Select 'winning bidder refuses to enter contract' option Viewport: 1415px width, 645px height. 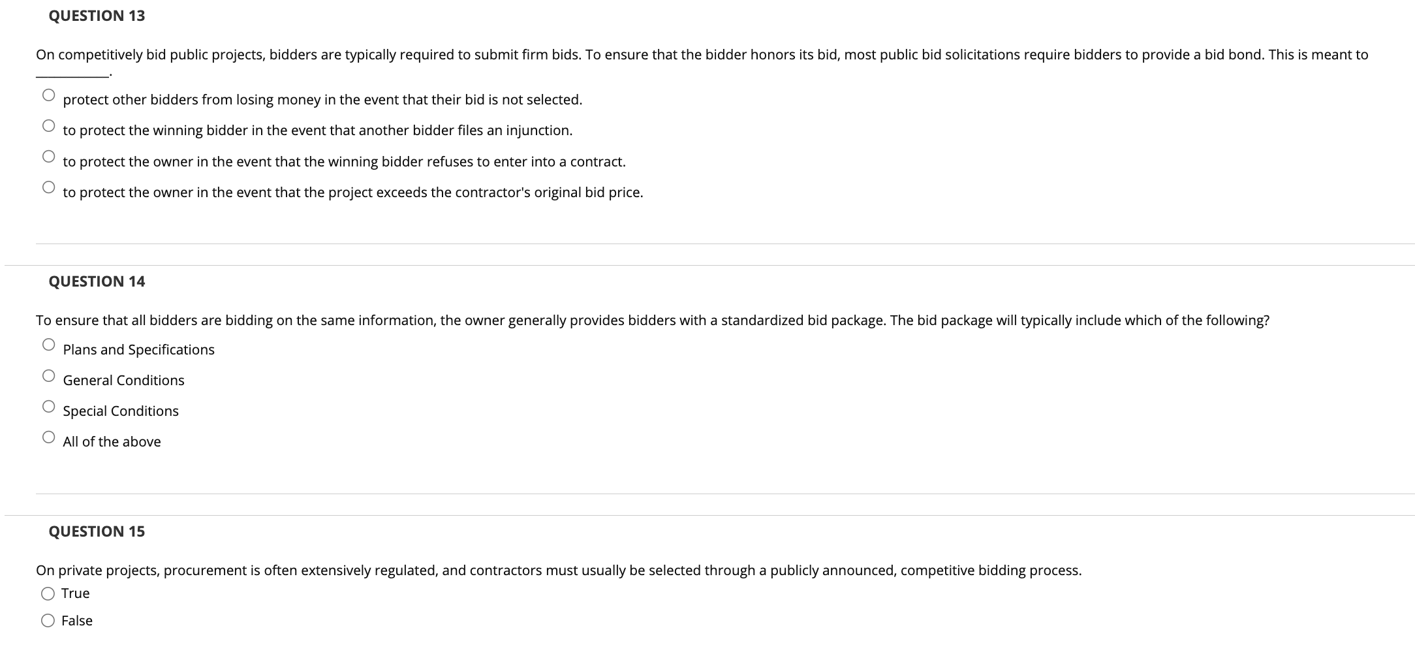coord(48,157)
